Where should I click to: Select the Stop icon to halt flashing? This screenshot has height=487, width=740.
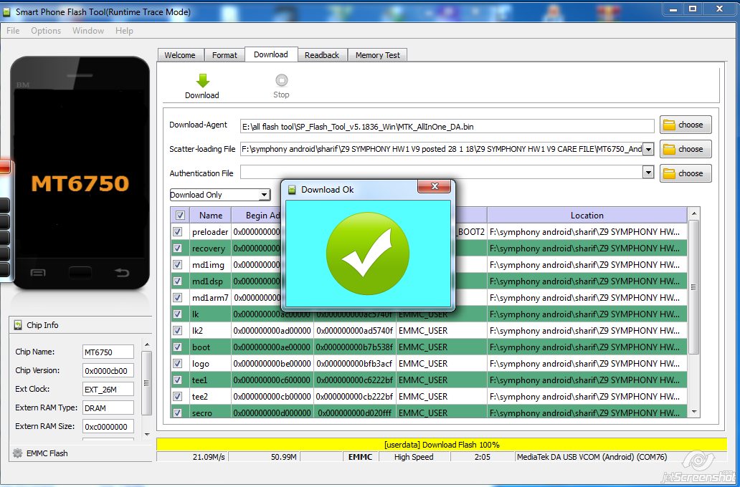tap(280, 79)
